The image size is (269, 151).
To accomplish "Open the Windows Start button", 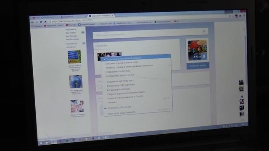I will (41, 143).
